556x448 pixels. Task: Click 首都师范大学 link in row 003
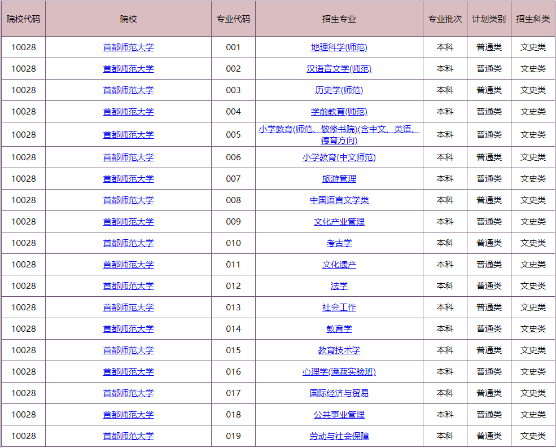point(128,90)
